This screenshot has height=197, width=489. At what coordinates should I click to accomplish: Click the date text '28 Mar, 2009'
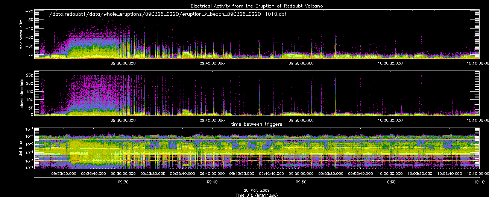[x=257, y=191]
